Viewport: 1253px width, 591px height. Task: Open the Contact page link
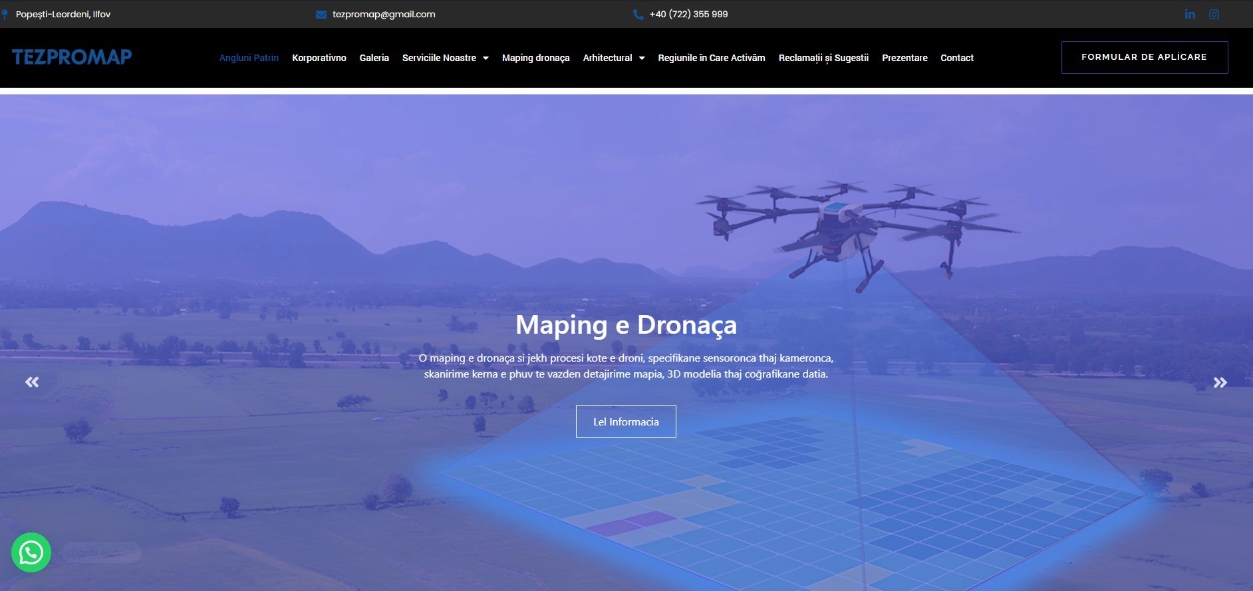coord(956,58)
